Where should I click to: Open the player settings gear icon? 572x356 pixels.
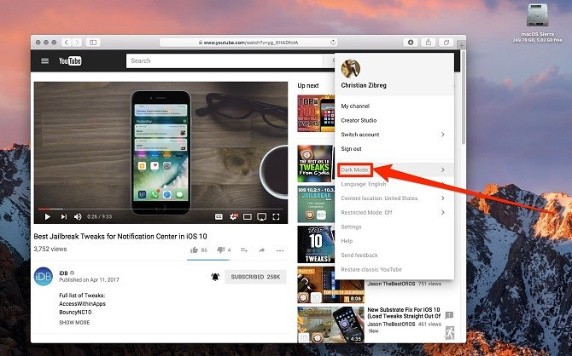(233, 216)
